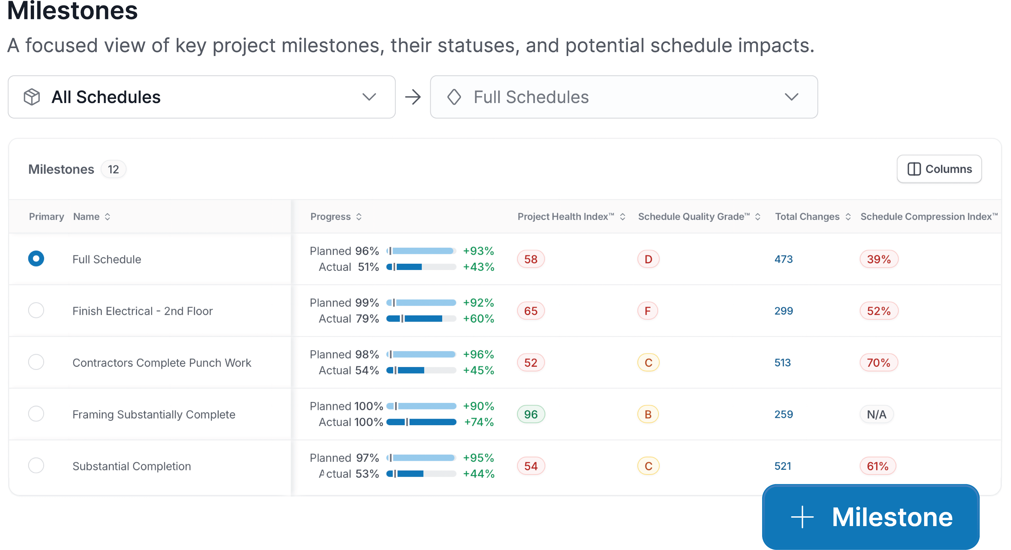The image size is (1011, 550).
Task: Click compression index 61% badge
Action: click(878, 466)
